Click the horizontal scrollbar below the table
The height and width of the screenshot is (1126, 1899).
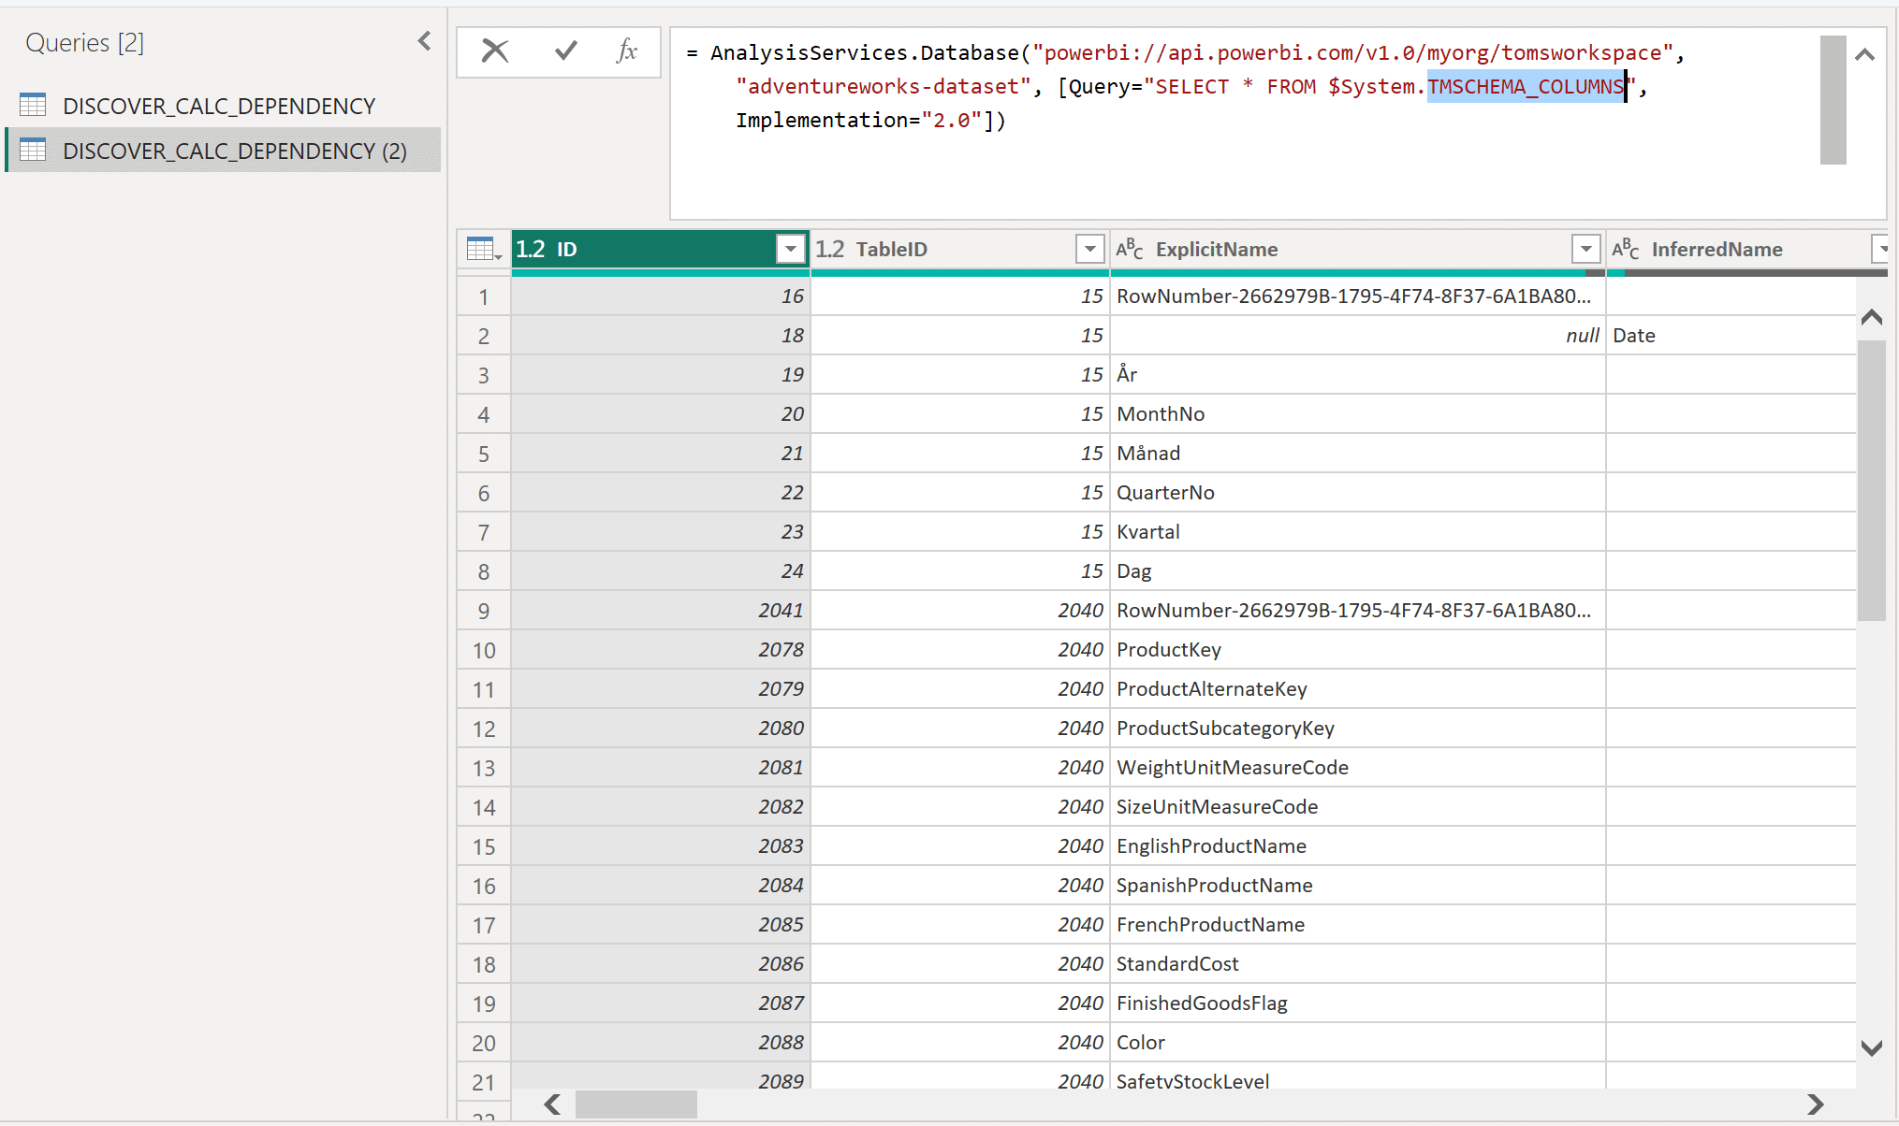tap(636, 1104)
